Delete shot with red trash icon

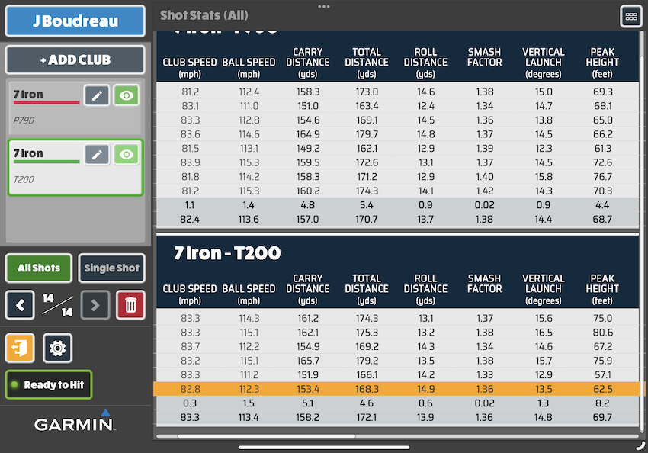(x=130, y=305)
